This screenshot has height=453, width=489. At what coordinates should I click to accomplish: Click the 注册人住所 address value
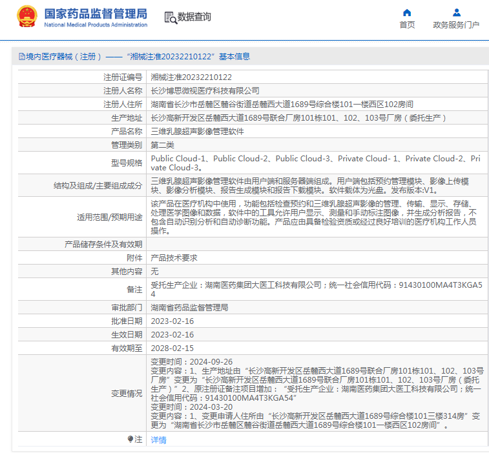click(x=282, y=105)
